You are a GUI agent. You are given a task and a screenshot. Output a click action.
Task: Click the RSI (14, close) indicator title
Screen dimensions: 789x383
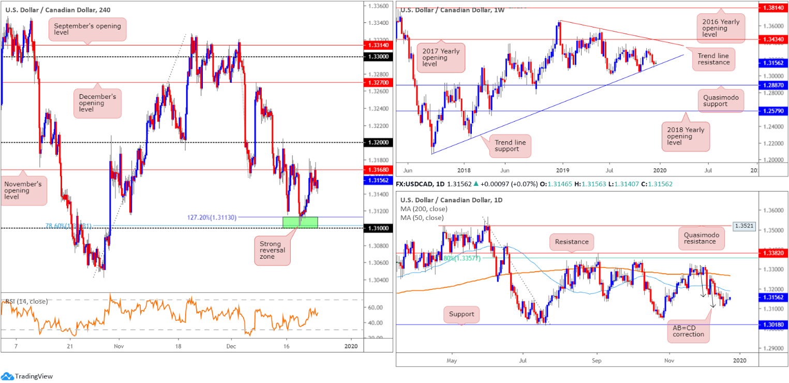(26, 302)
